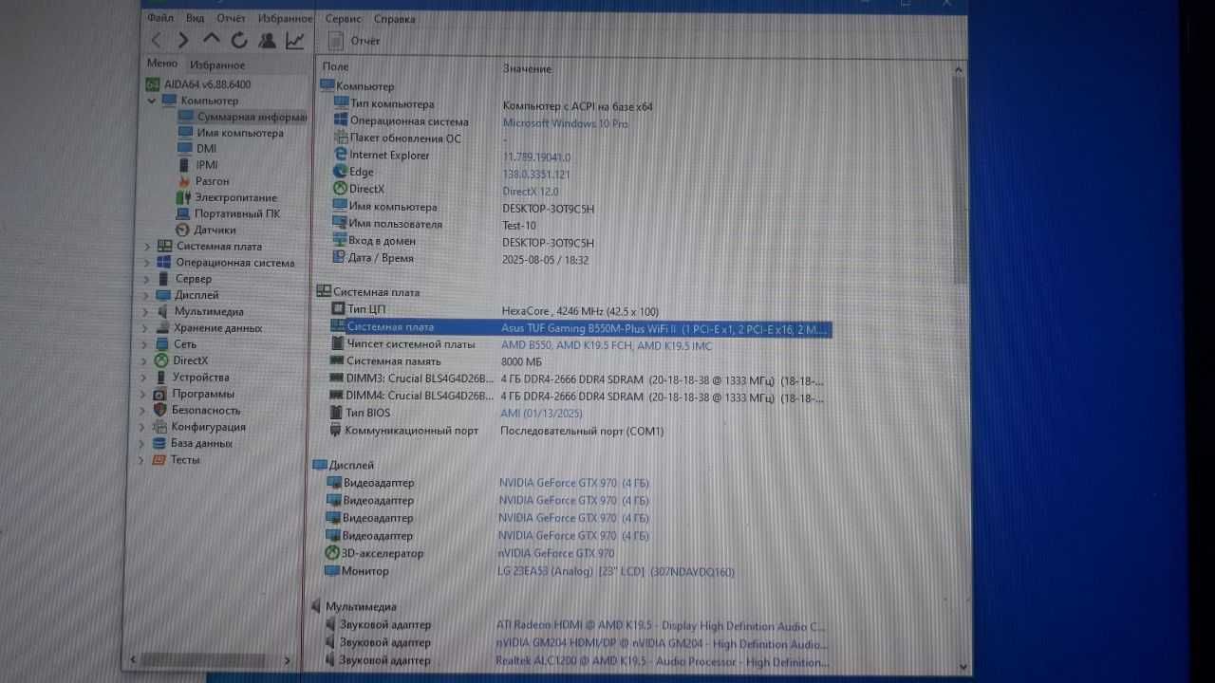Go forward with the right arrow toolbar button
1215x683 pixels.
[183, 40]
